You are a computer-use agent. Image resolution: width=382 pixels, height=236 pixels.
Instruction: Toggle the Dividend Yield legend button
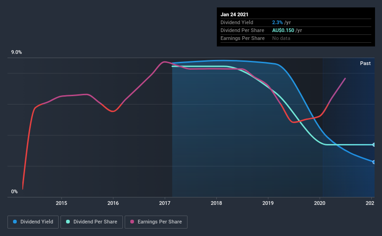click(33, 222)
